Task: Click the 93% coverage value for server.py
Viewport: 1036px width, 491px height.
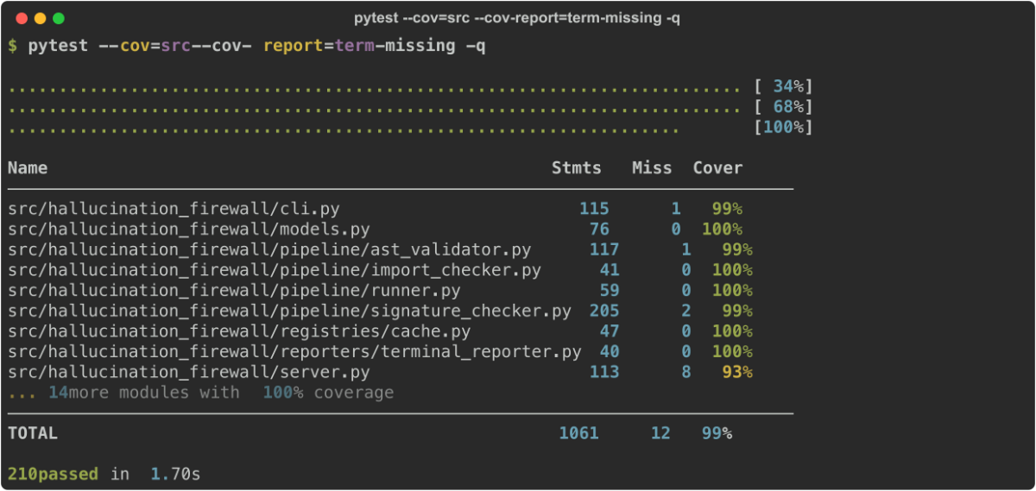Action: [736, 373]
